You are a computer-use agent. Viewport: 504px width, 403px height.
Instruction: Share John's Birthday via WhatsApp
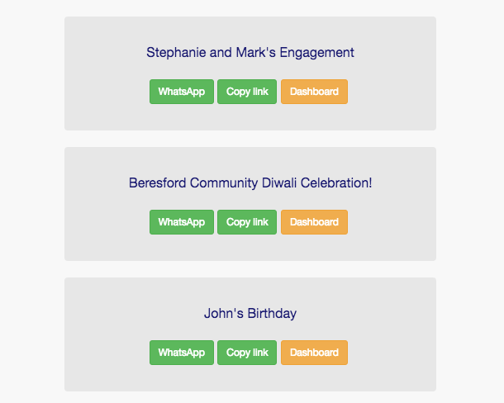pos(182,353)
